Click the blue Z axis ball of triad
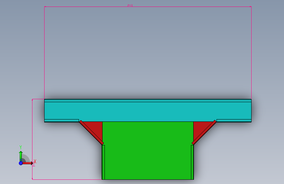284x184 pixels. coord(21,163)
